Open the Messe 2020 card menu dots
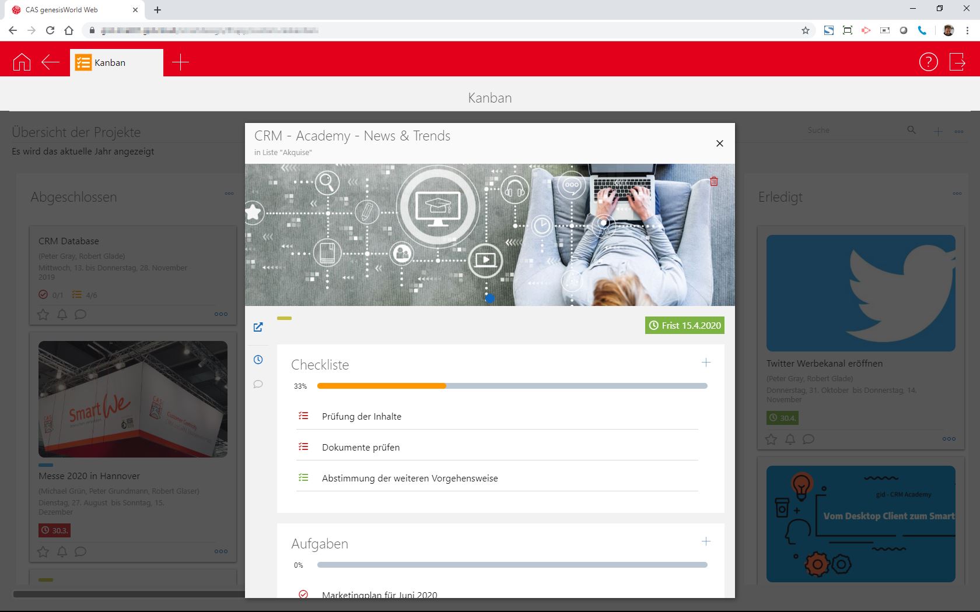Viewport: 980px width, 612px height. [x=221, y=551]
